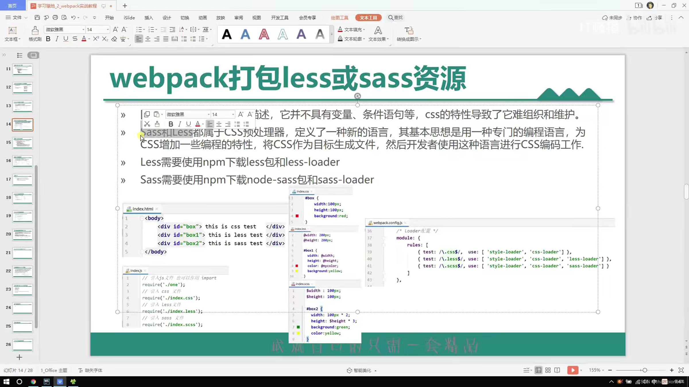Screen dimensions: 689x387
Task: Click the text effect (文本效果) icon
Action: pyautogui.click(x=378, y=30)
